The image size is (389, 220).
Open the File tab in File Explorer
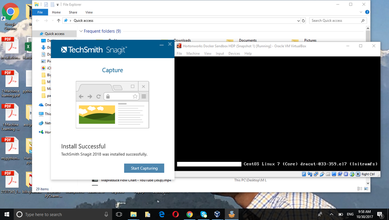pyautogui.click(x=40, y=12)
